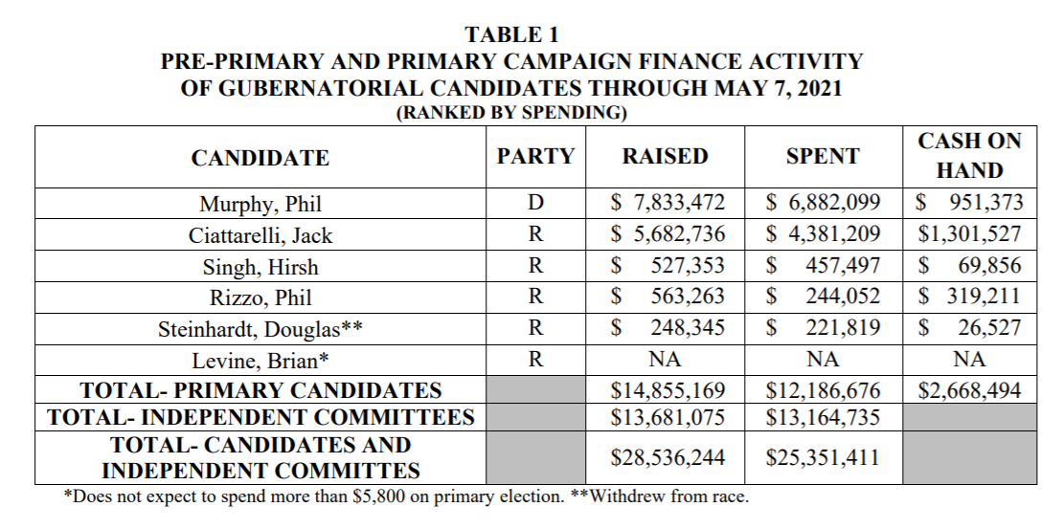Screen dimensions: 1063x529
Task: Select the SPENT column header
Action: [x=823, y=156]
